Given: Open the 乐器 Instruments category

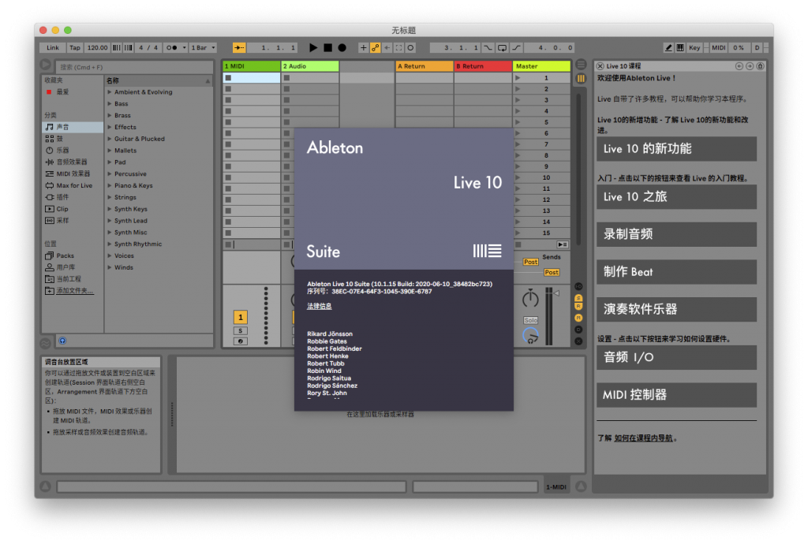Looking at the screenshot, I should pyautogui.click(x=72, y=151).
